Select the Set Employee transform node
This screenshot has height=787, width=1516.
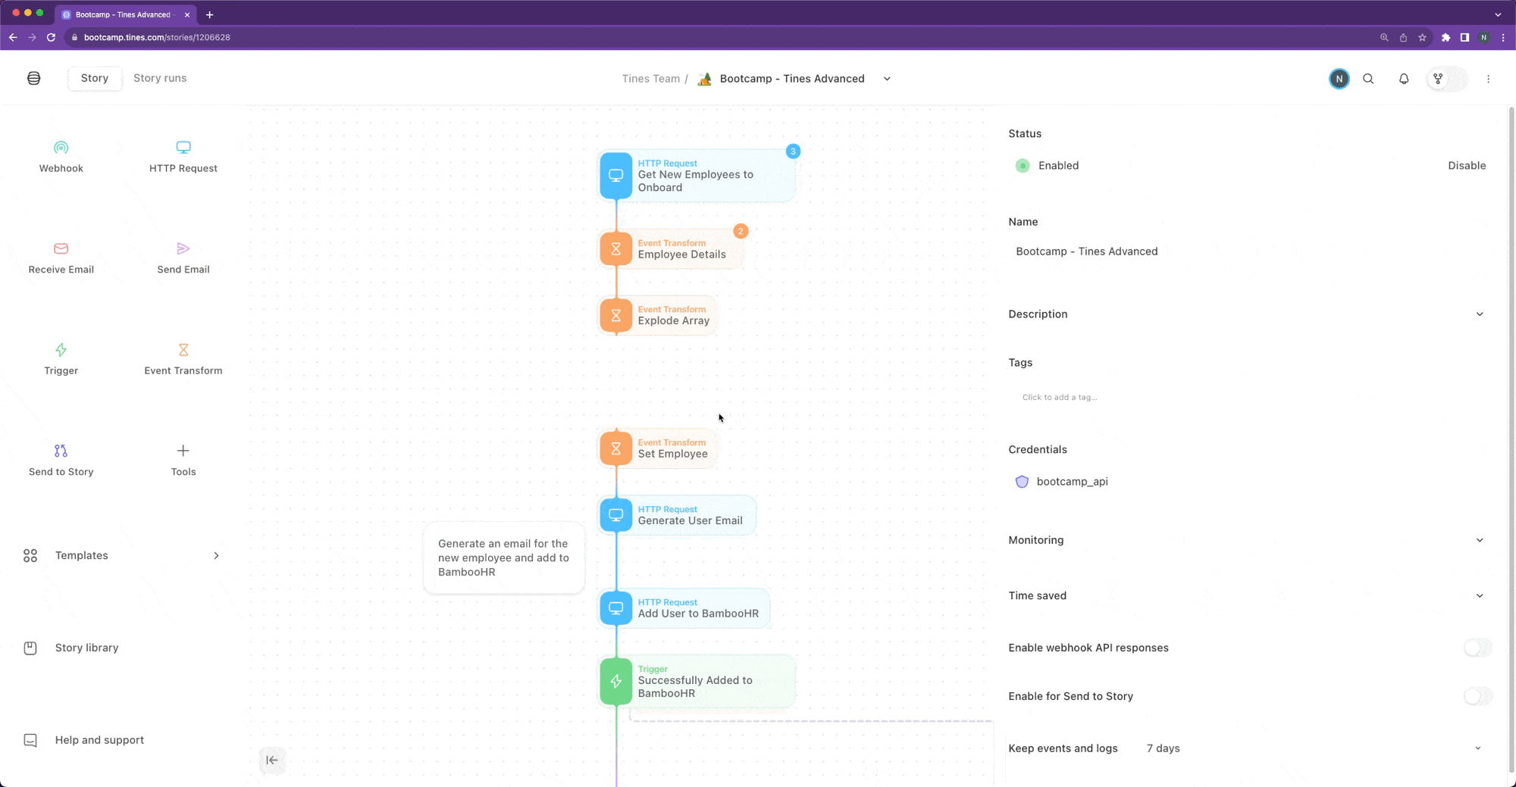(657, 448)
